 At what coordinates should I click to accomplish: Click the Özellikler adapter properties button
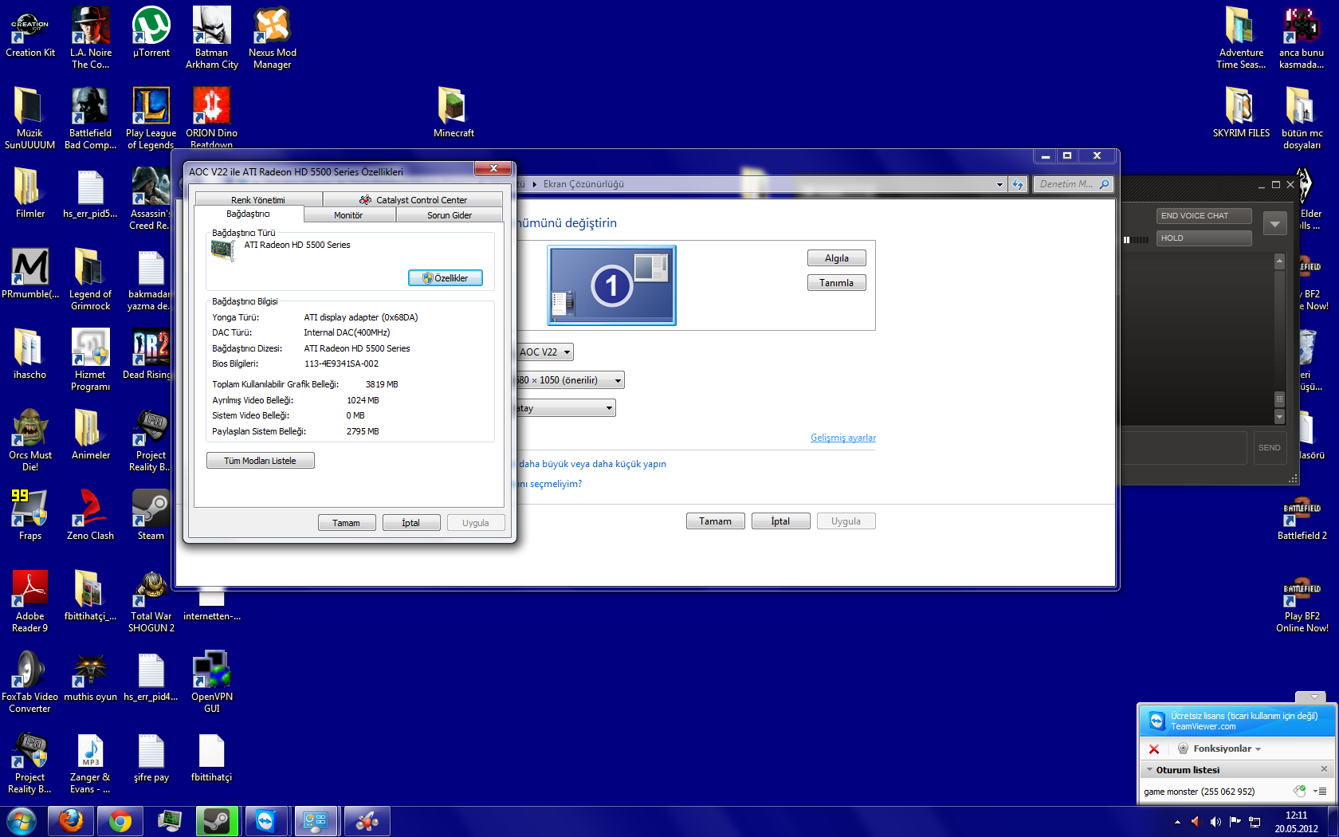point(446,278)
